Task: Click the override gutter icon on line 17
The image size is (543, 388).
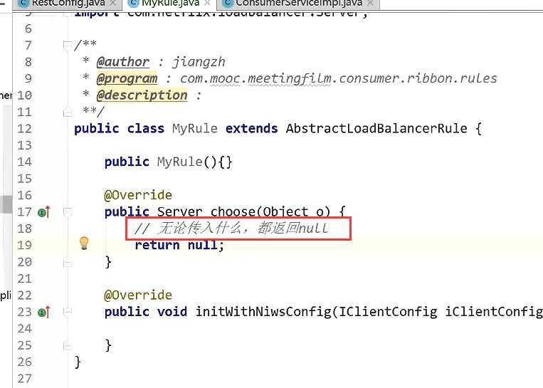Action: click(44, 212)
